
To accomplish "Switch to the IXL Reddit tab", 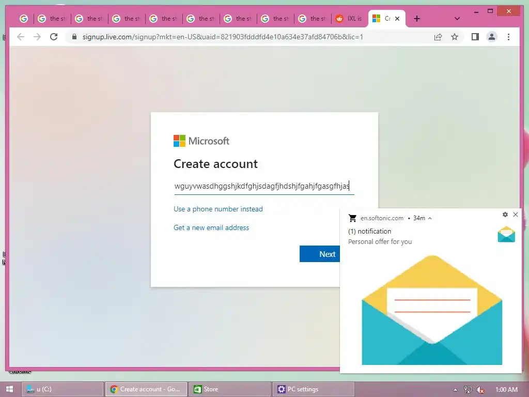I will (x=349, y=19).
